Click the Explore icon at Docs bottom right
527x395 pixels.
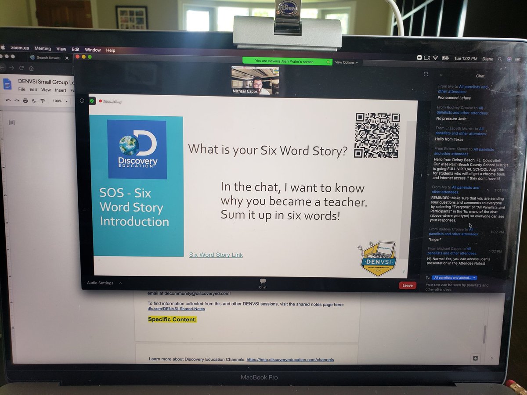tap(475, 359)
